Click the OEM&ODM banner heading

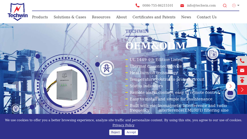[x=156, y=46]
